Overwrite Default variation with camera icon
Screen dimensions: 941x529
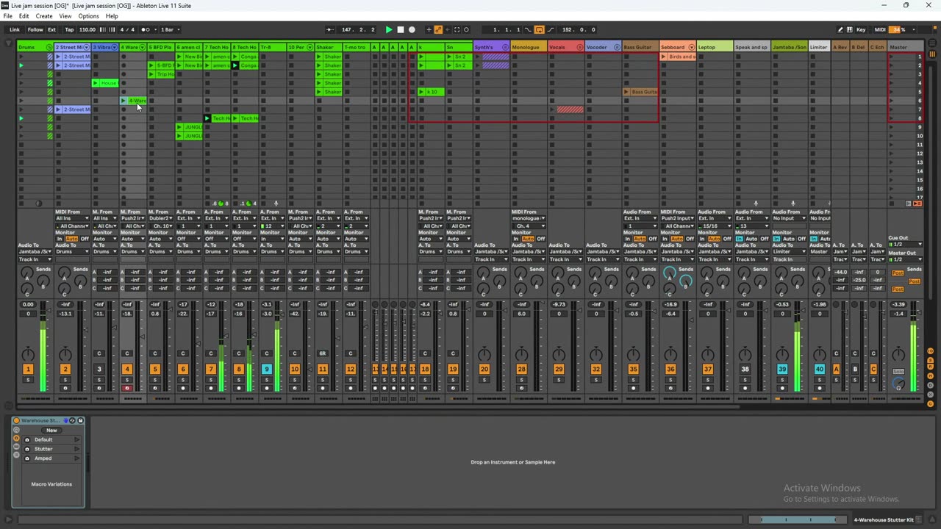pyautogui.click(x=27, y=439)
